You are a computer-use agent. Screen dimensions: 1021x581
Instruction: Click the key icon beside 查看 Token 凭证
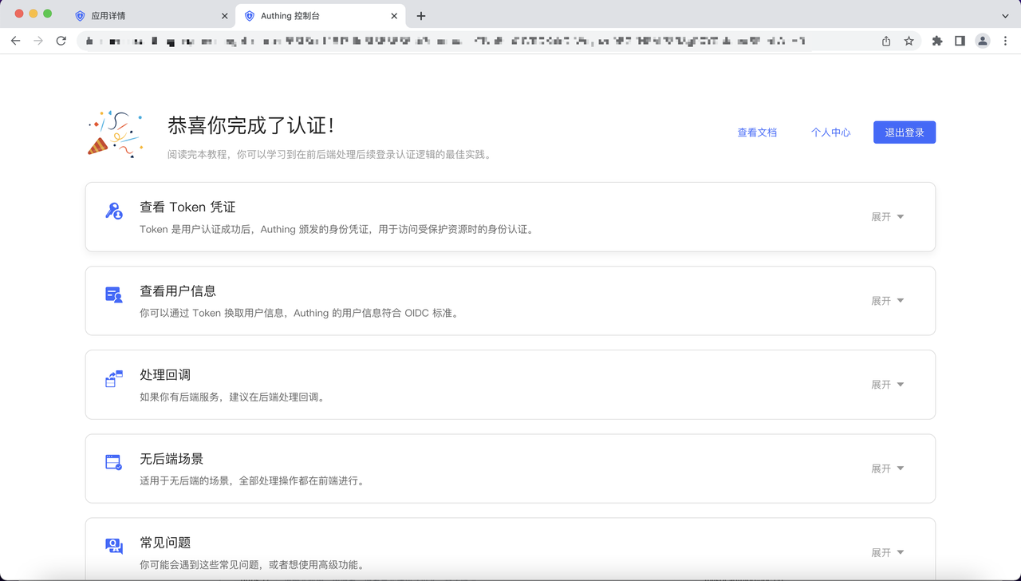point(114,210)
